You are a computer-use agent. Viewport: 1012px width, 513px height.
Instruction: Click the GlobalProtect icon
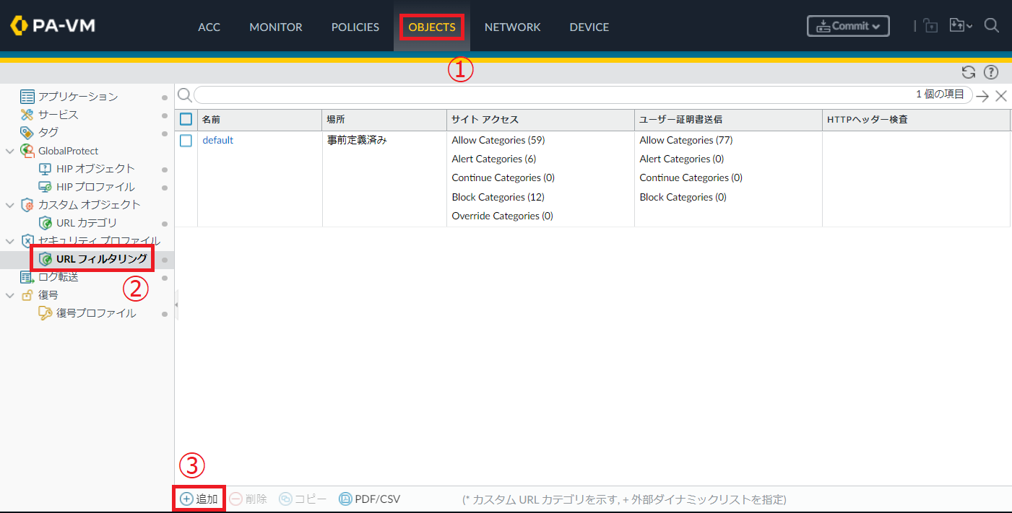pyautogui.click(x=27, y=151)
